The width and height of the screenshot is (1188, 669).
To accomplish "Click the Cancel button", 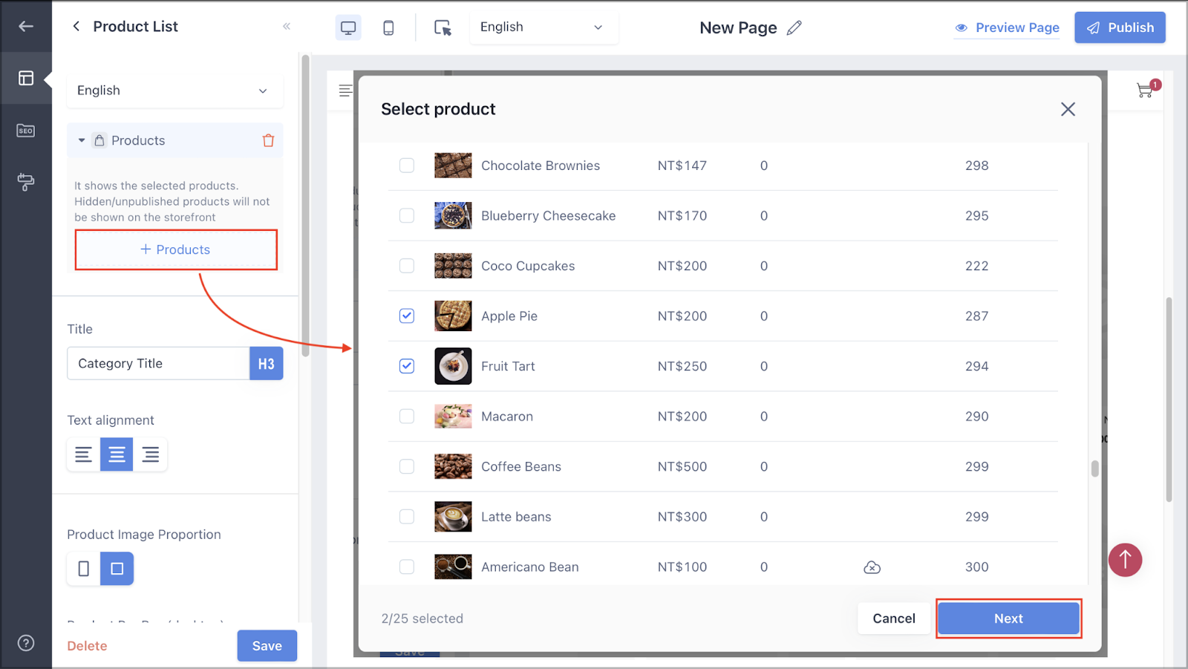I will click(x=894, y=619).
